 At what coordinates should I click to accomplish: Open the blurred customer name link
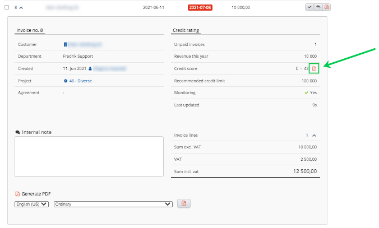tap(85, 44)
